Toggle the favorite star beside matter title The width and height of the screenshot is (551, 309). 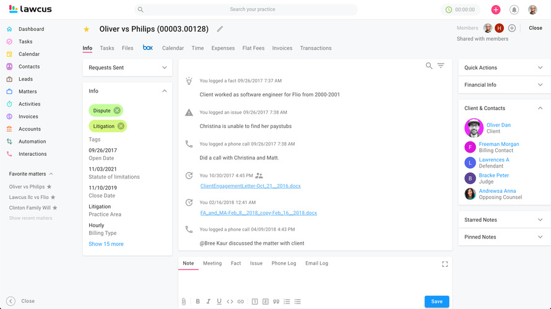pos(87,29)
